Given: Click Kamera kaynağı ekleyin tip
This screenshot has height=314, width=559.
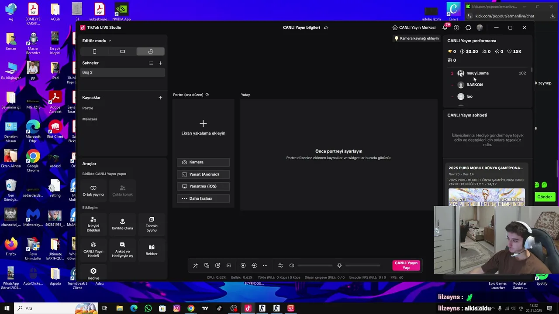Looking at the screenshot, I should pyautogui.click(x=417, y=38).
